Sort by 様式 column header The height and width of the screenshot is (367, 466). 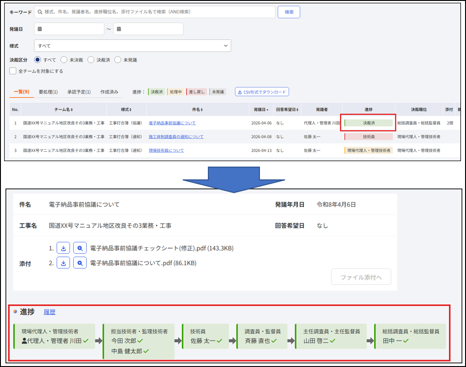click(126, 110)
